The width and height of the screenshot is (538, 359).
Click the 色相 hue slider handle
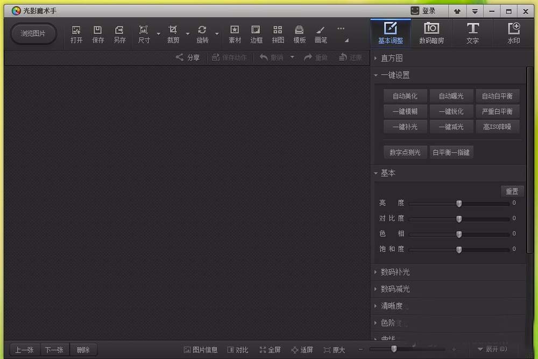[459, 235]
